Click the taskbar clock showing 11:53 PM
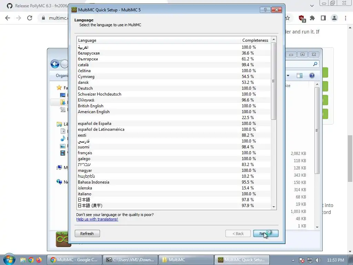This screenshot has height=265, width=353. pyautogui.click(x=335, y=260)
